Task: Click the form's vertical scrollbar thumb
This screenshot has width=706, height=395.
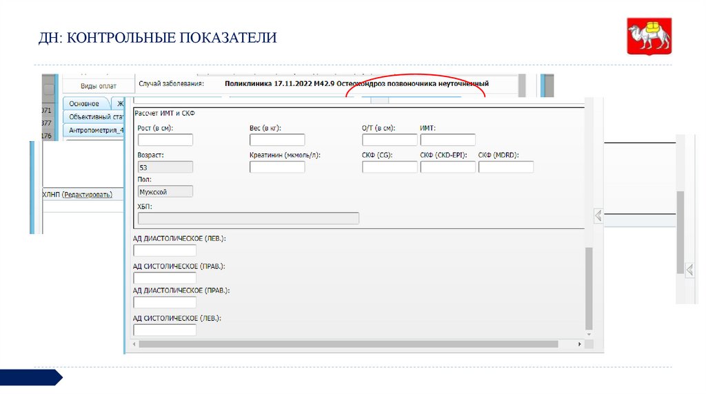Action: (588, 289)
